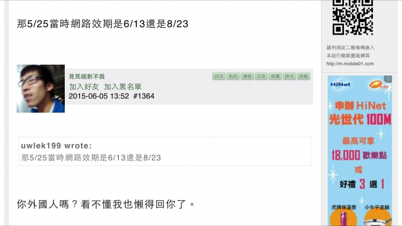This screenshot has height=226, width=402.
Task: Click the 私訊 private message button
Action: (233, 76)
